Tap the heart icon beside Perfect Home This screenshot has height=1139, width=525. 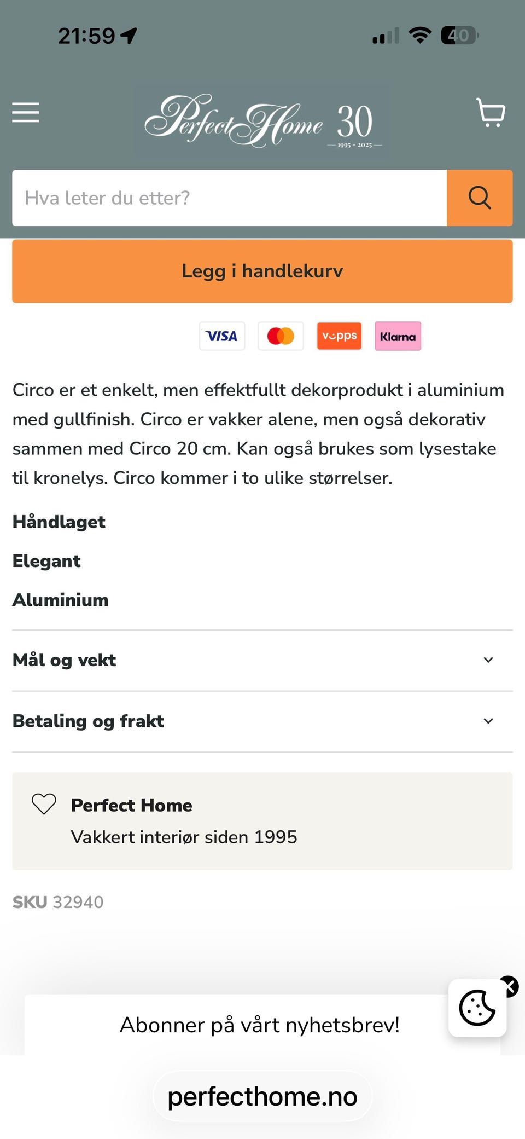pos(44,804)
